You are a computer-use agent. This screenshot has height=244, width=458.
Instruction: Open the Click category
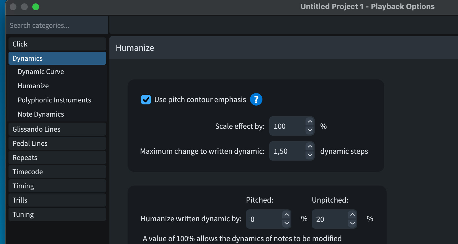[57, 44]
